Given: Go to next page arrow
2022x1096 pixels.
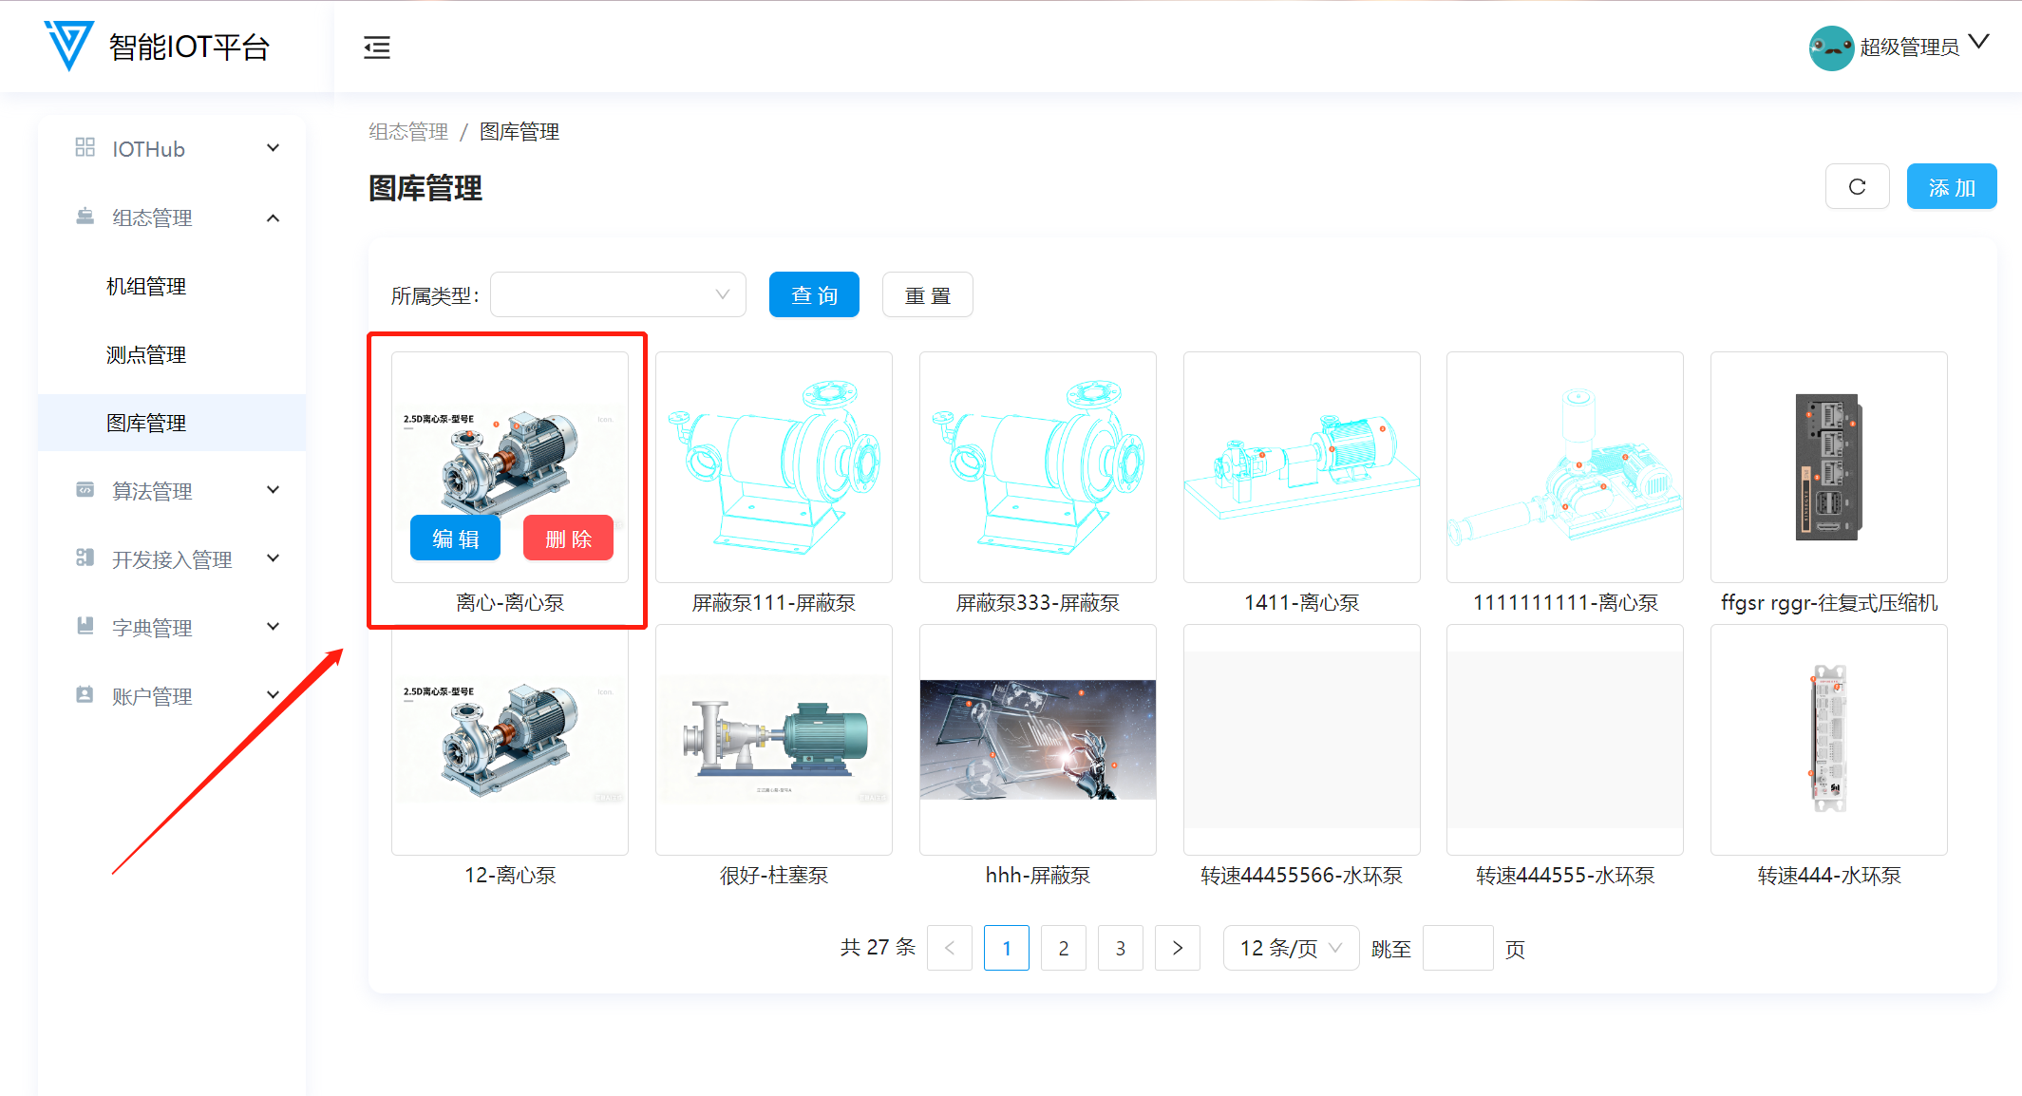Looking at the screenshot, I should [x=1177, y=948].
